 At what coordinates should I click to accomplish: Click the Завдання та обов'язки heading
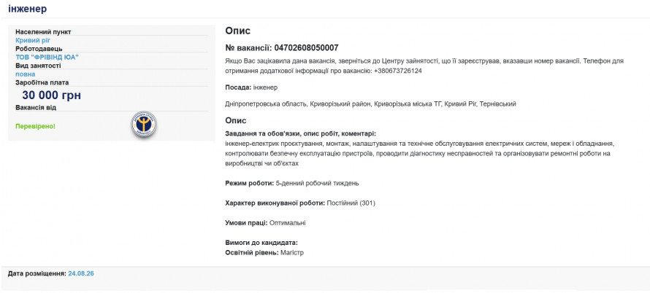(x=301, y=134)
